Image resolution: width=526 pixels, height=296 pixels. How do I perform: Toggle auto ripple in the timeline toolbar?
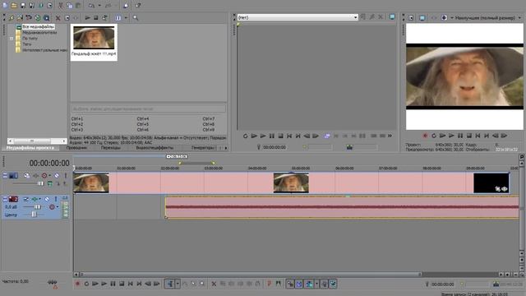pos(309,284)
